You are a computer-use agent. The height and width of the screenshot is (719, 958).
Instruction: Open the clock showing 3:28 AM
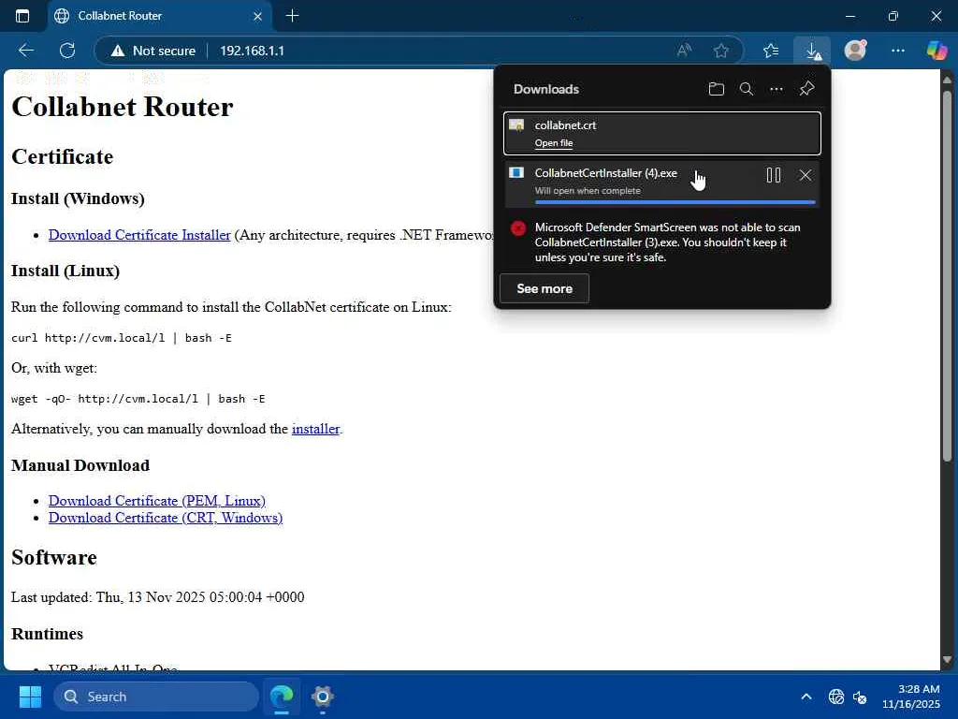(911, 697)
